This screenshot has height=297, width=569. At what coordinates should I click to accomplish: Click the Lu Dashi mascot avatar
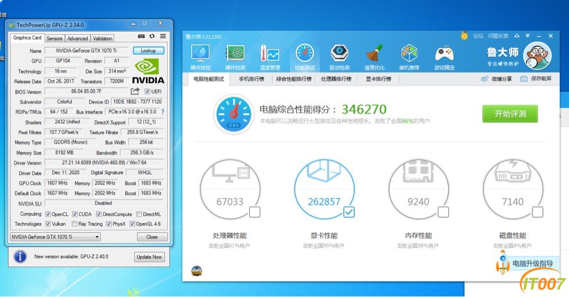click(x=537, y=56)
